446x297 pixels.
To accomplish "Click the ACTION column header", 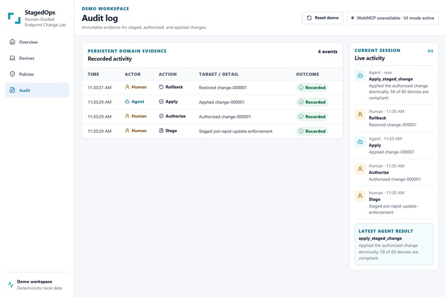I will tap(168, 74).
